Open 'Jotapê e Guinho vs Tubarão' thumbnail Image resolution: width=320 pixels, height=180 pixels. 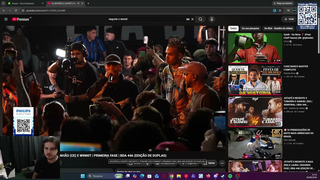coord(255,112)
